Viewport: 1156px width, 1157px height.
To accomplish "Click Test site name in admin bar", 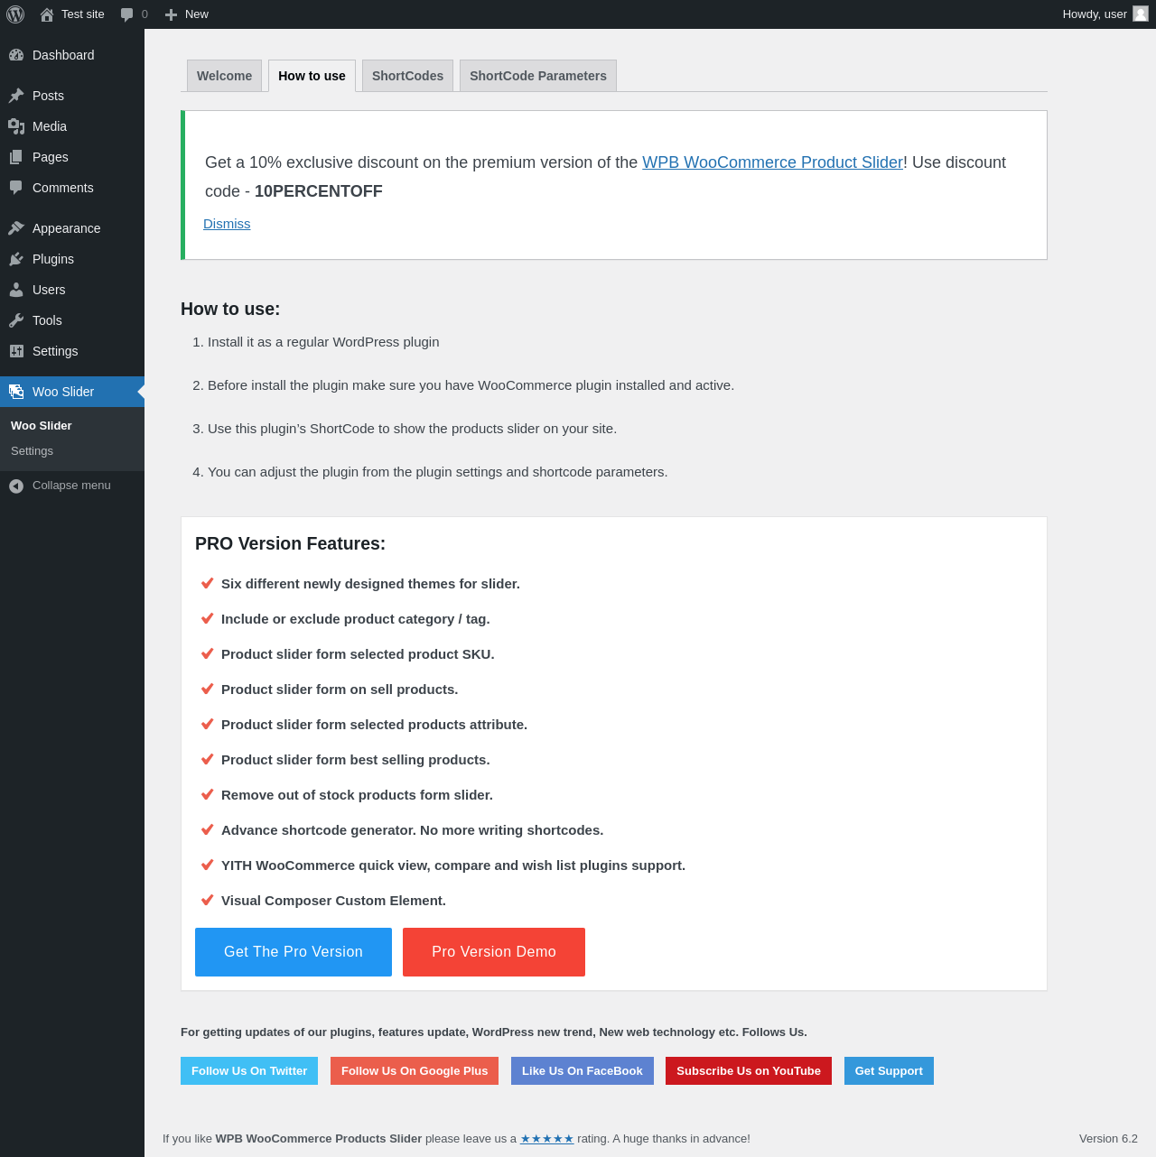I will 83,14.
